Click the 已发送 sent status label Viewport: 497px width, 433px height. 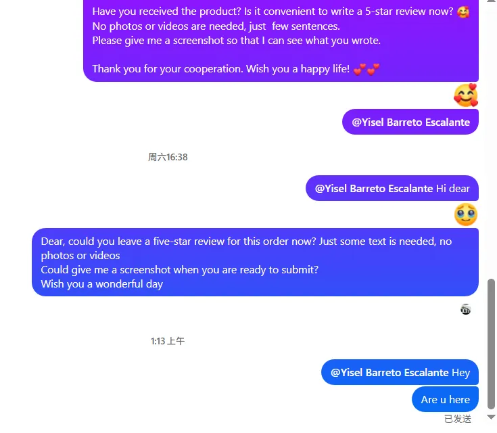[x=458, y=419]
